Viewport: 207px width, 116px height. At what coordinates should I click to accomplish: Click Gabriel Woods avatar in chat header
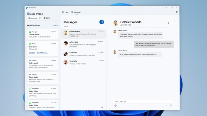(x=116, y=23)
